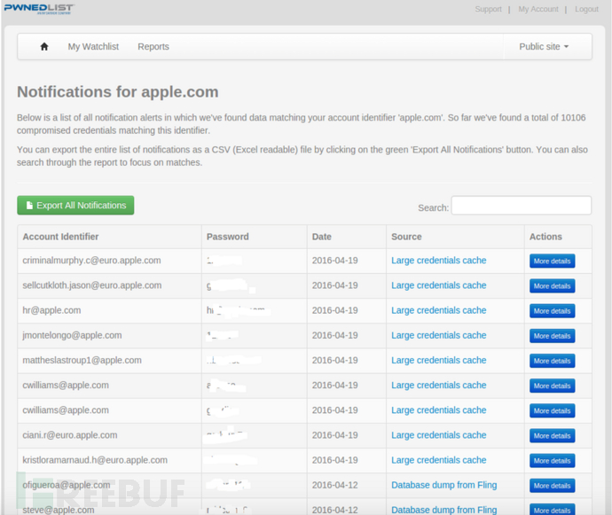Click the date in hr@apple.com row
This screenshot has height=515, width=612.
point(335,310)
